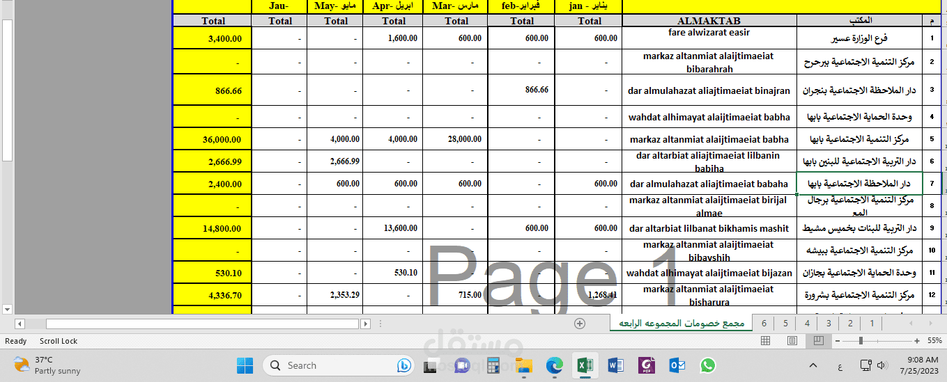Open sheet tab 2
The width and height of the screenshot is (947, 382).
(850, 324)
